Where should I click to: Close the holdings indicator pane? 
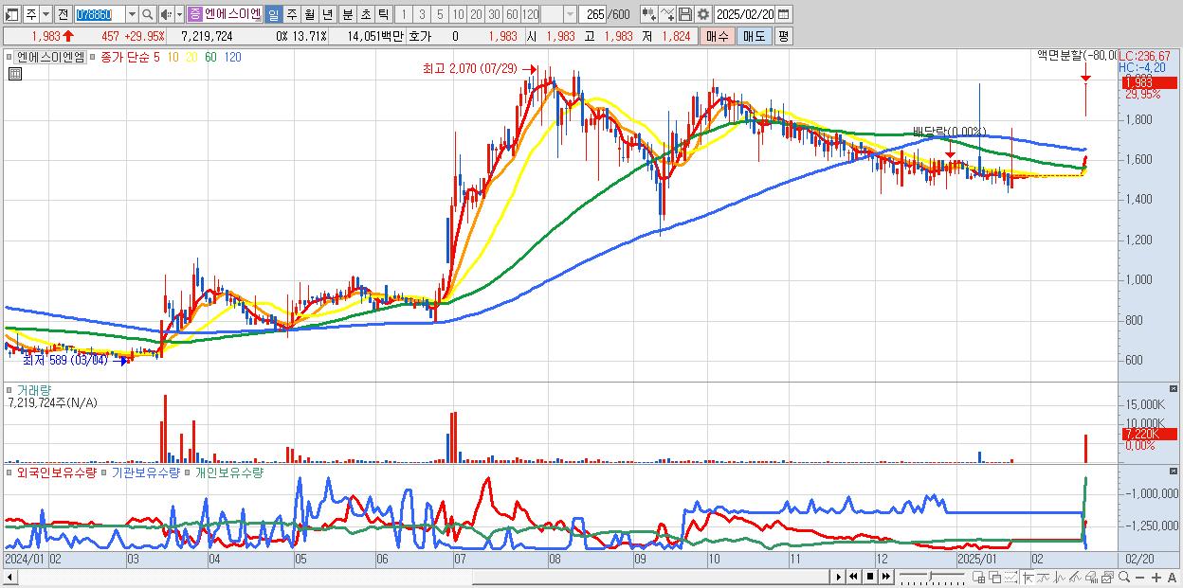pyautogui.click(x=1175, y=471)
